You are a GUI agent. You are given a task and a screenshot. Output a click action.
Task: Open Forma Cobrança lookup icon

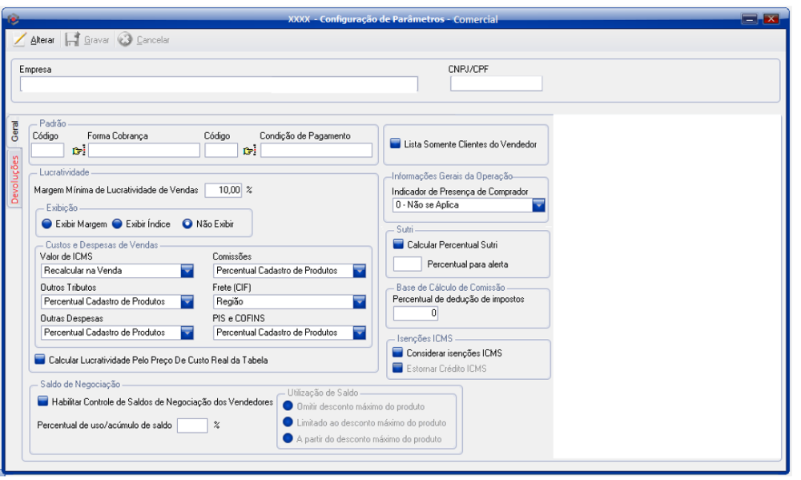coord(78,151)
